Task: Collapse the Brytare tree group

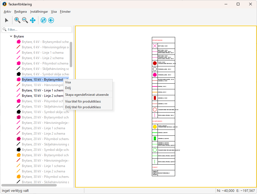Action: 11,36
